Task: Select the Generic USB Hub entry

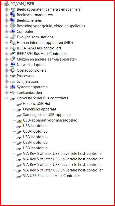Action: click(x=37, y=104)
